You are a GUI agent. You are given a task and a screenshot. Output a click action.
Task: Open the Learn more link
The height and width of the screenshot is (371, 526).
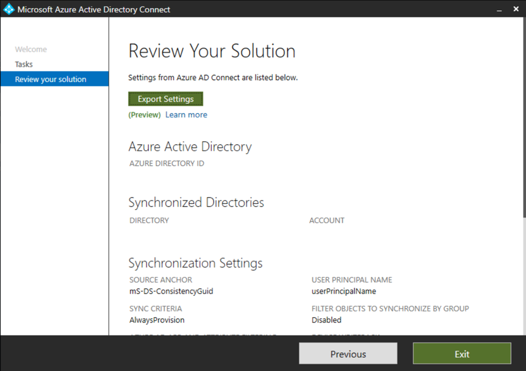[x=186, y=115]
